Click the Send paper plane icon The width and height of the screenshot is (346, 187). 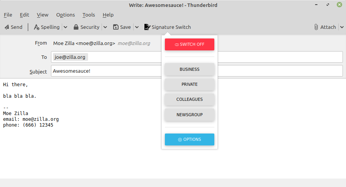(x=7, y=27)
